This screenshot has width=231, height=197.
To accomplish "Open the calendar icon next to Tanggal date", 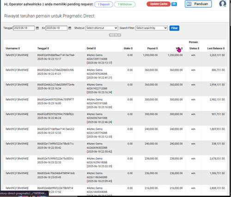I will point(37,28).
